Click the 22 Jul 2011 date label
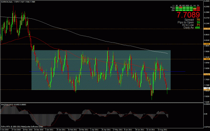 click(151, 130)
